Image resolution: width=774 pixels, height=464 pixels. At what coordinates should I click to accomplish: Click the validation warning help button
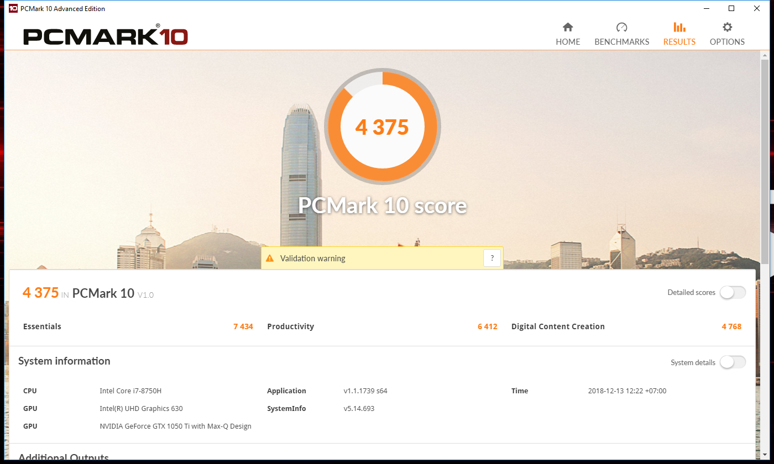pyautogui.click(x=492, y=258)
